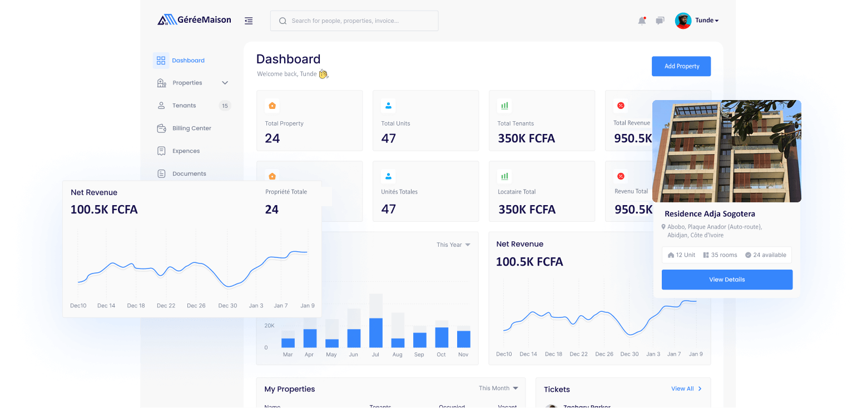The width and height of the screenshot is (862, 408).
Task: Click the notification bell icon
Action: click(642, 21)
